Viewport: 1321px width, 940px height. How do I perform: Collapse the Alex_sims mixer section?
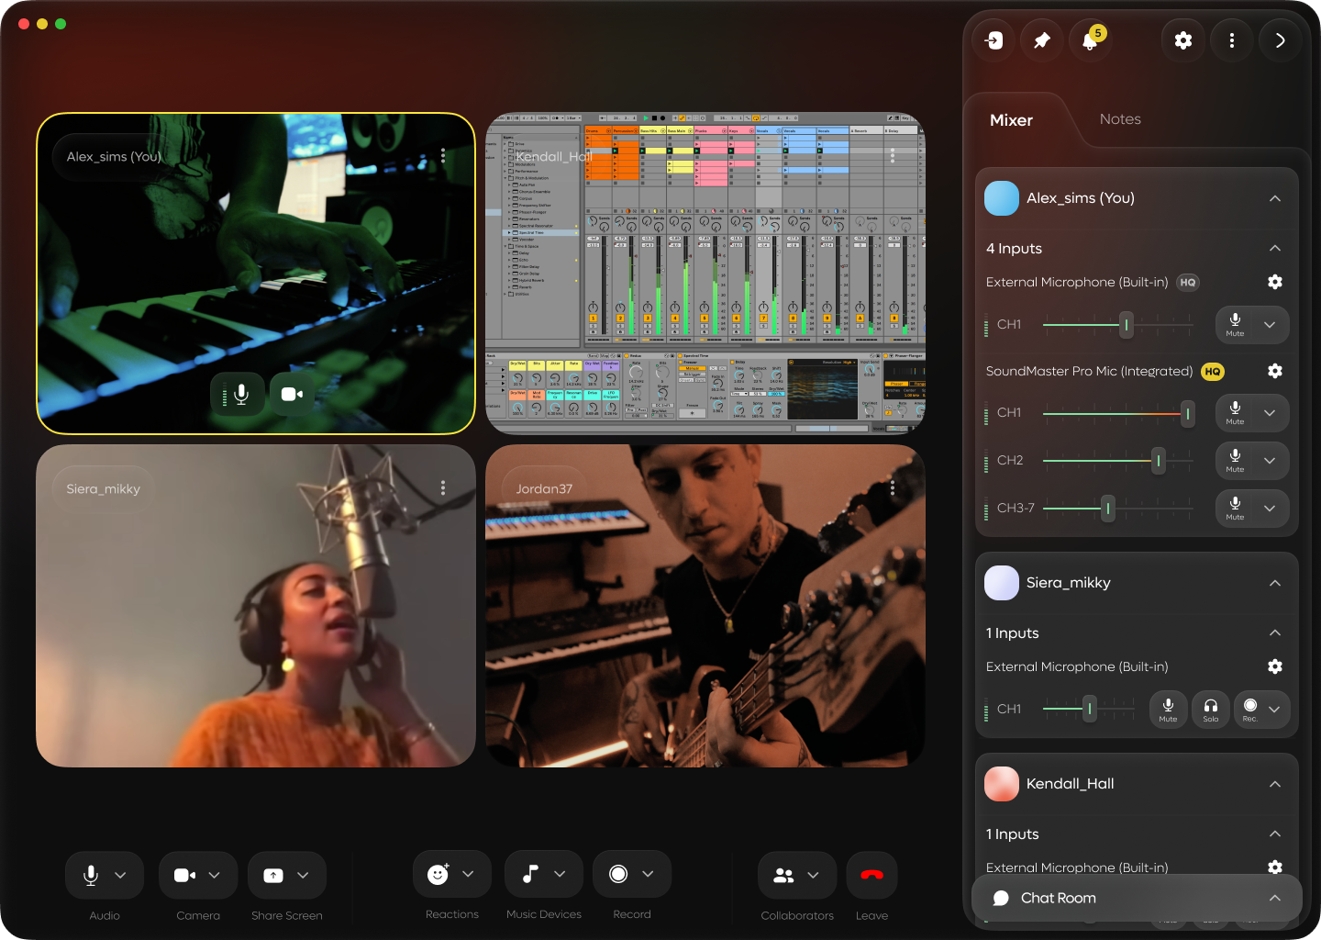[x=1274, y=198]
